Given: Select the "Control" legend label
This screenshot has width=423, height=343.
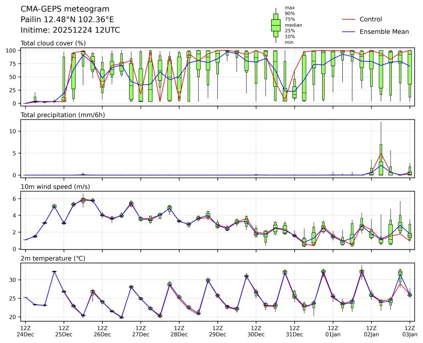Looking at the screenshot, I should click(371, 19).
